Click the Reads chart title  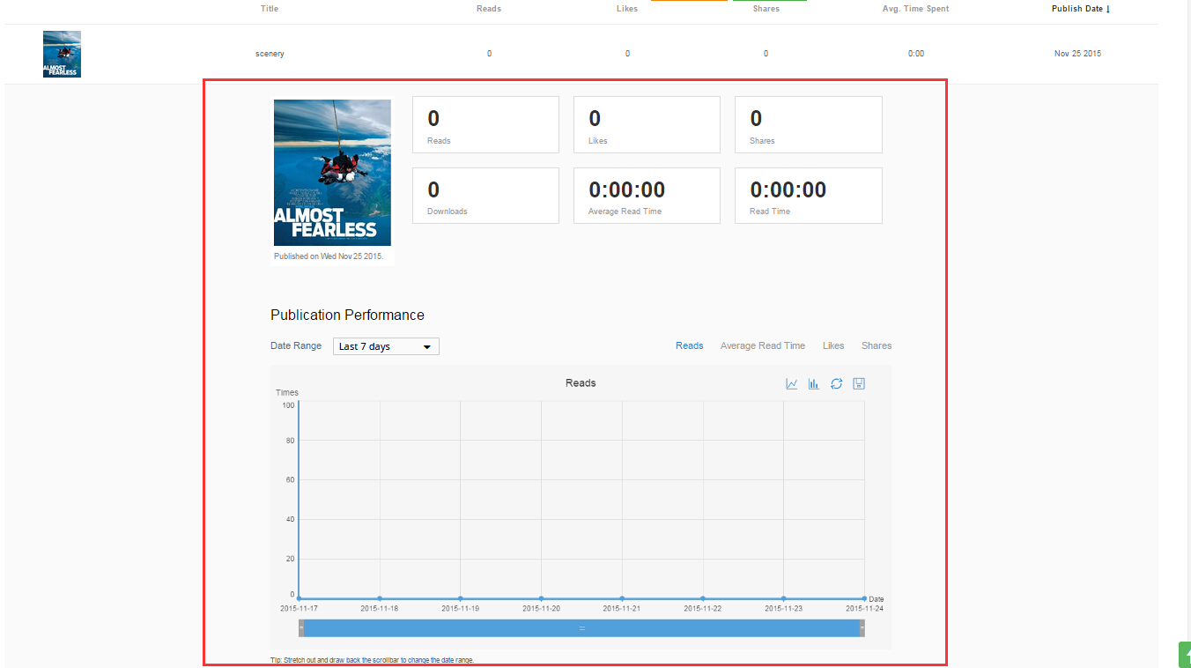pos(581,383)
